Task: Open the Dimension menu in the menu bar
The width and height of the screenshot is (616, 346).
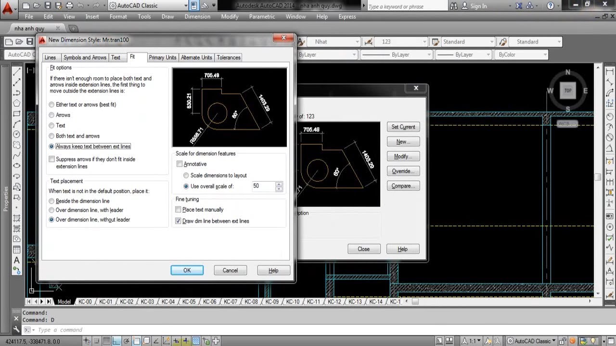Action: pyautogui.click(x=197, y=16)
